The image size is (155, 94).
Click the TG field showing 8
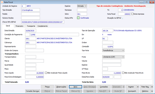click(120, 10)
